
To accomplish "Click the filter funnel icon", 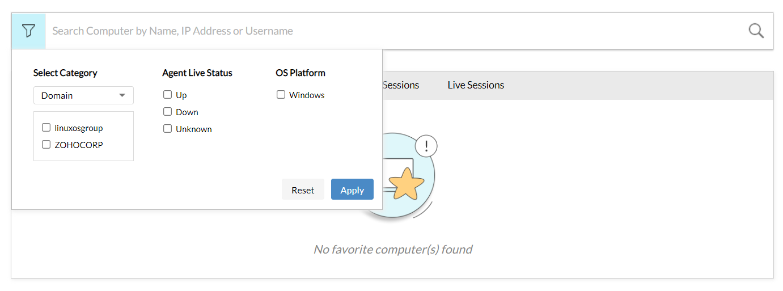I will [28, 31].
